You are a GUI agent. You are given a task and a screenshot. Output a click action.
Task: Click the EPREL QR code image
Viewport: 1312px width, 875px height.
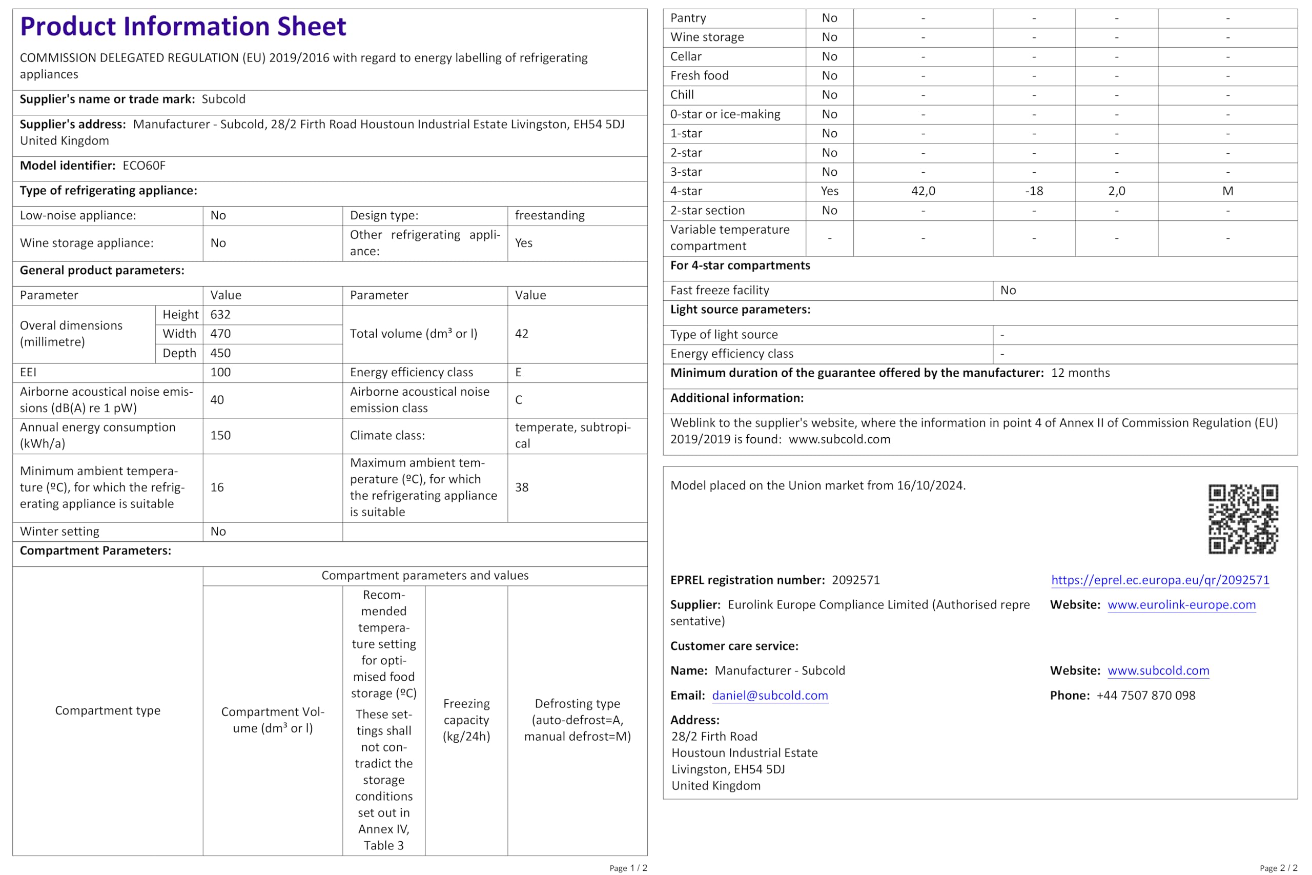pos(1243,518)
